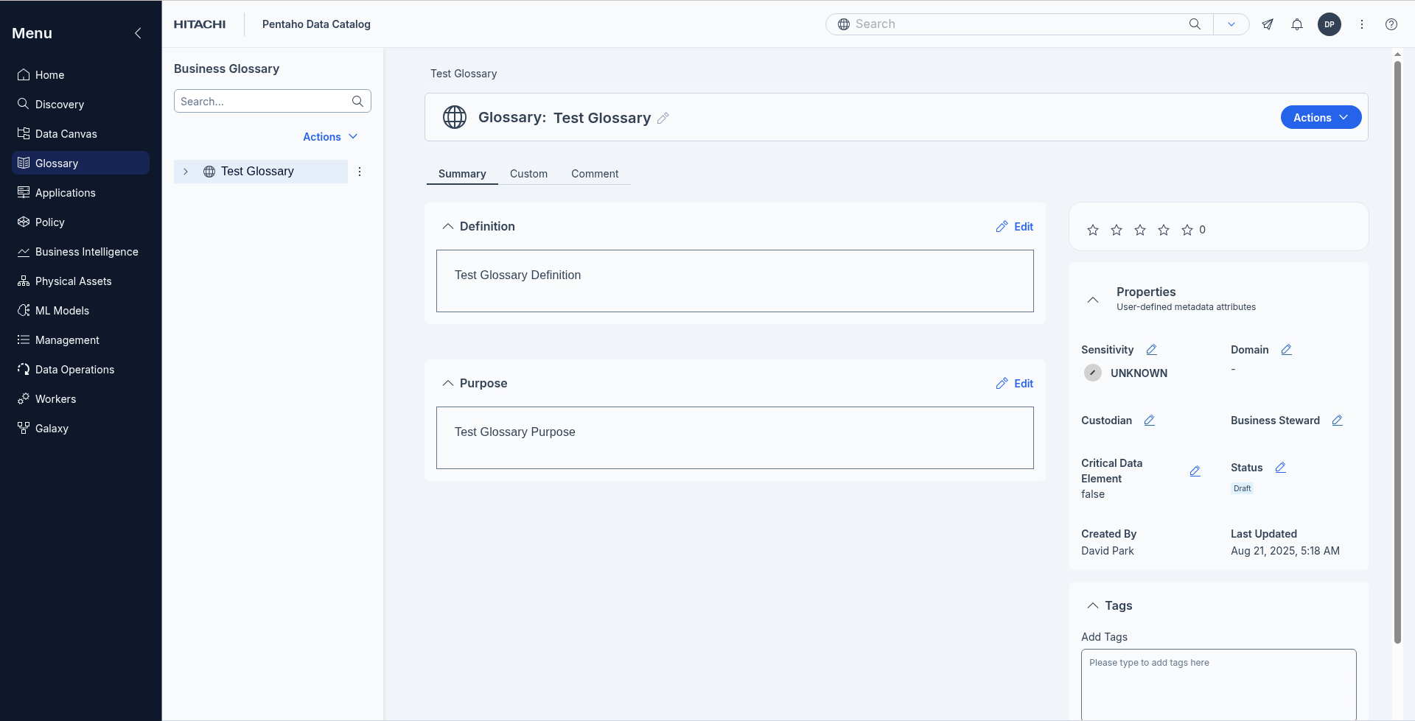This screenshot has width=1415, height=721.
Task: Open Data Canvas from the menu
Action: (66, 134)
